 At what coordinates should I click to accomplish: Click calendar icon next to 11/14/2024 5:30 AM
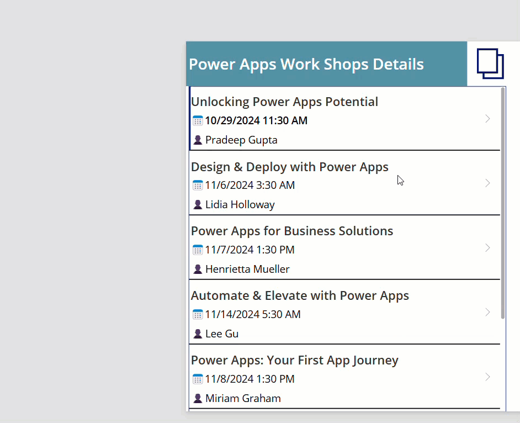tap(198, 314)
